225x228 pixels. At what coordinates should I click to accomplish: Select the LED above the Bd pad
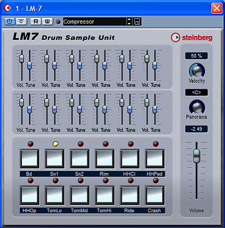pyautogui.click(x=30, y=144)
